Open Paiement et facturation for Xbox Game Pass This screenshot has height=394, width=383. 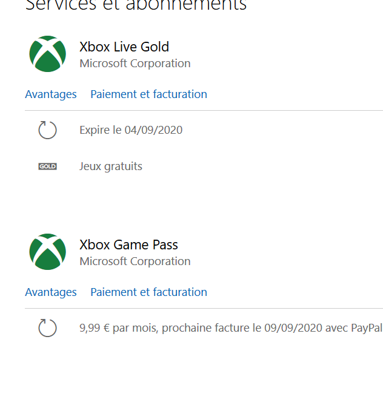coord(148,292)
